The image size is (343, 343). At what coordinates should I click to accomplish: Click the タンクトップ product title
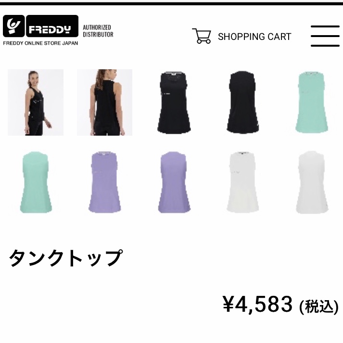[x=65, y=258]
